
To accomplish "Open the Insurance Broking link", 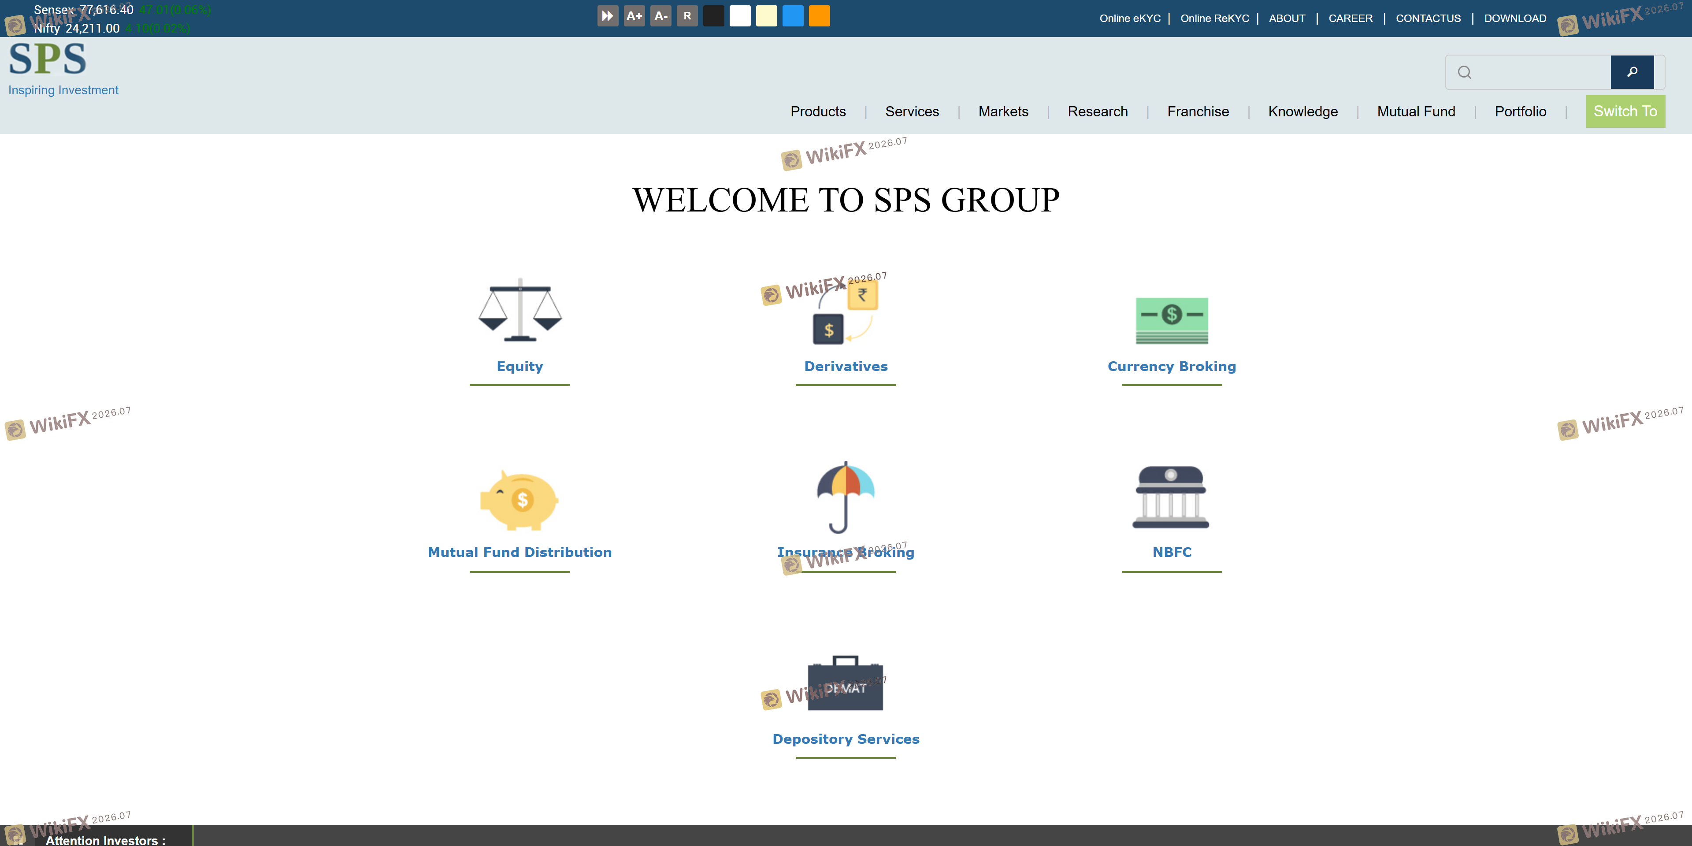I will [x=846, y=553].
